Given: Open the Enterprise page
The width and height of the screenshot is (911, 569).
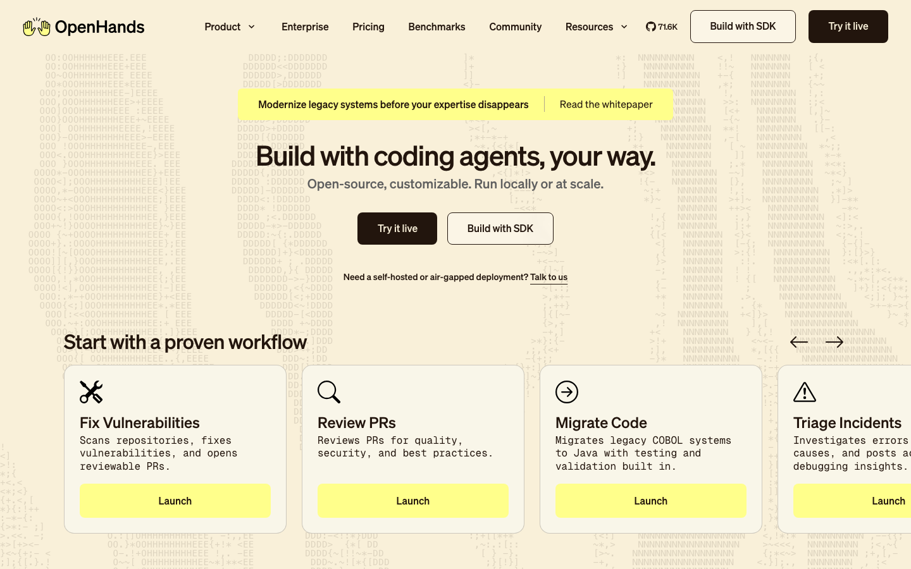Looking at the screenshot, I should (305, 27).
